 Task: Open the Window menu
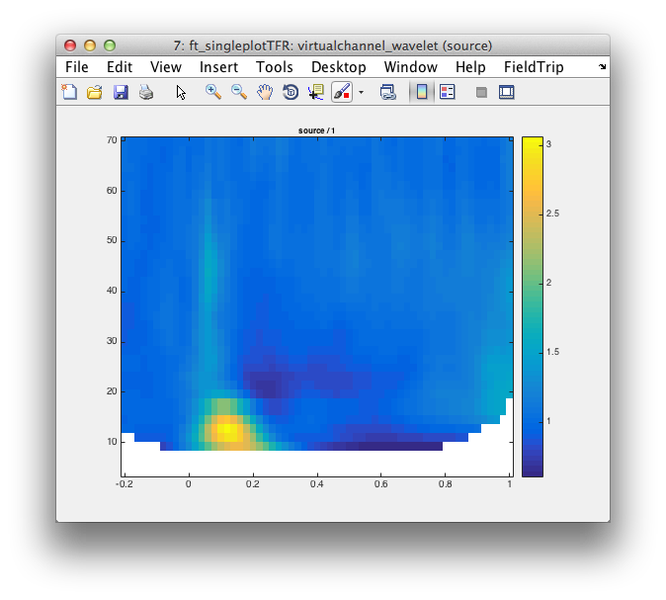point(411,67)
